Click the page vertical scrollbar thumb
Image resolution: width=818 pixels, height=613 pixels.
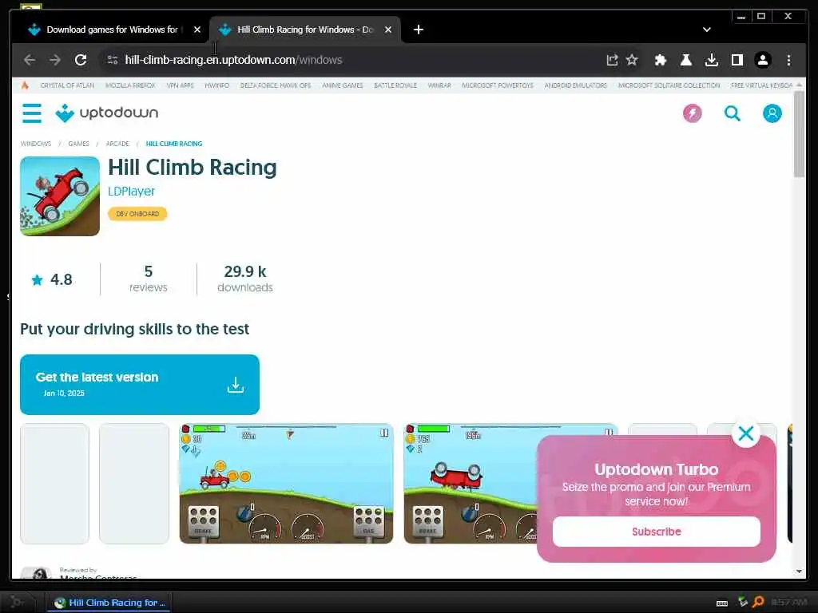coord(799,136)
